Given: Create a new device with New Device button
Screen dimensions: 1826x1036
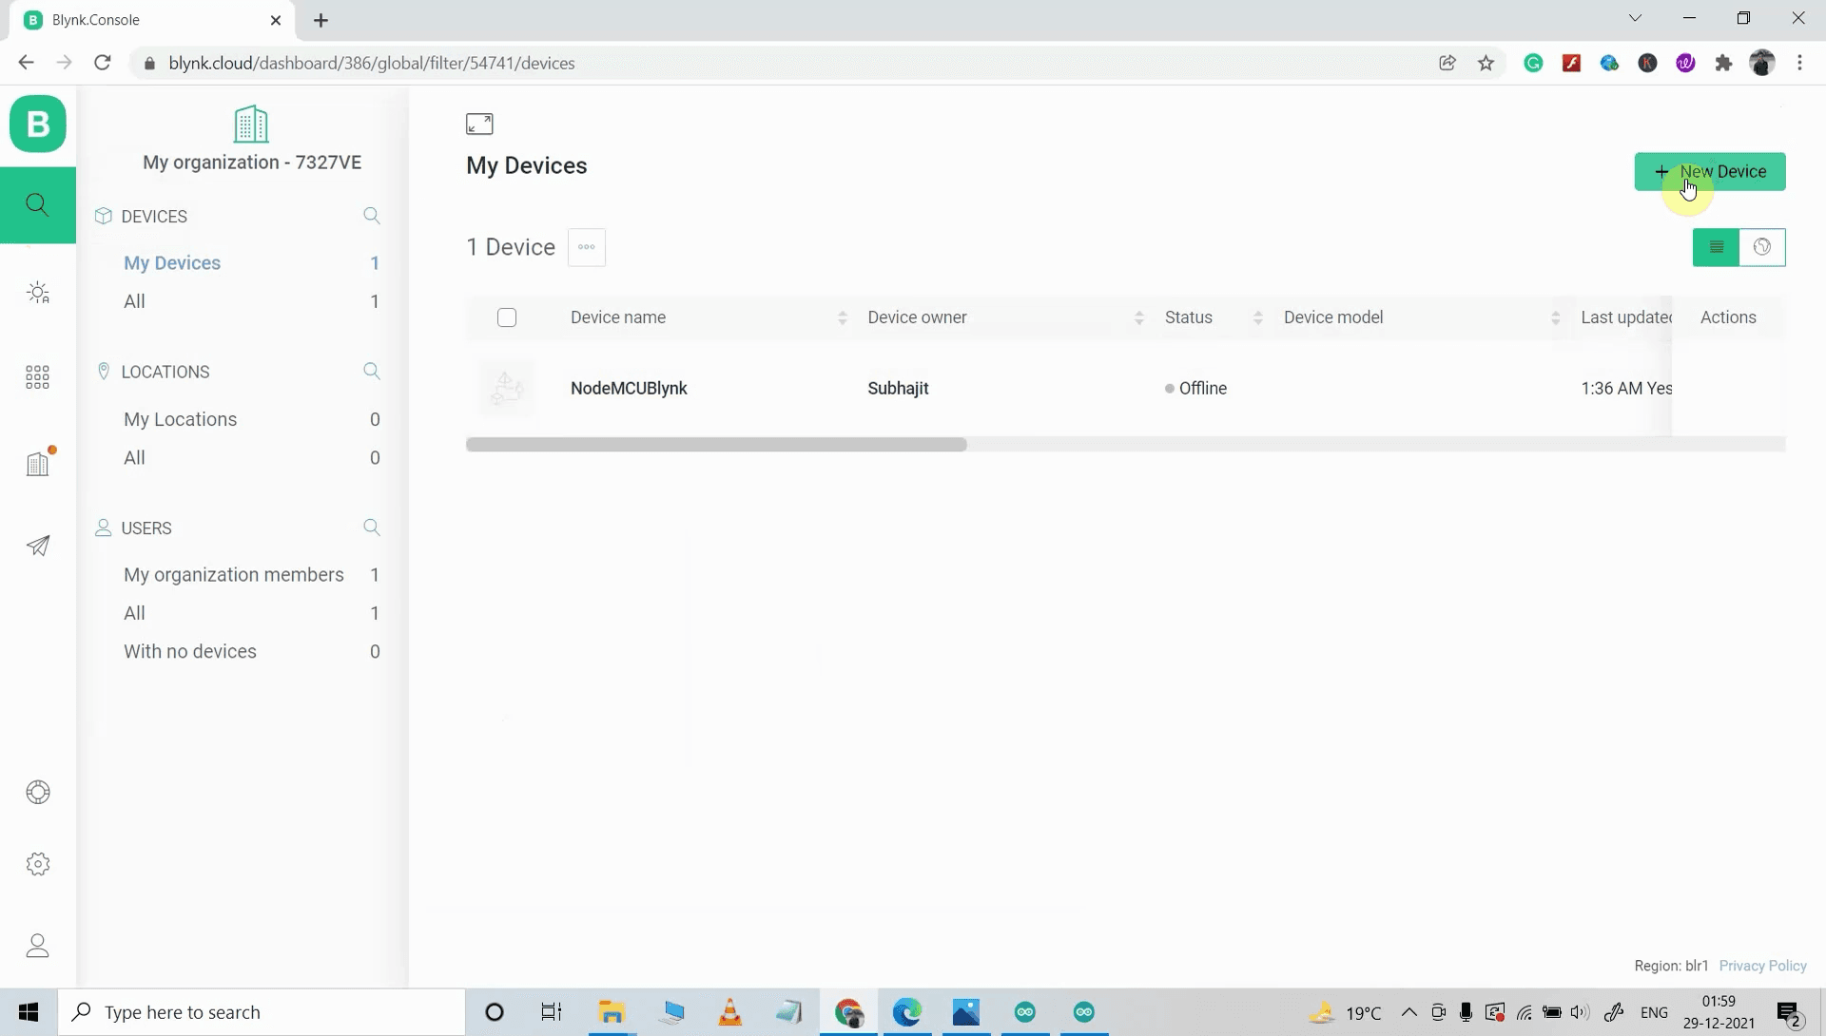Looking at the screenshot, I should click(1709, 172).
